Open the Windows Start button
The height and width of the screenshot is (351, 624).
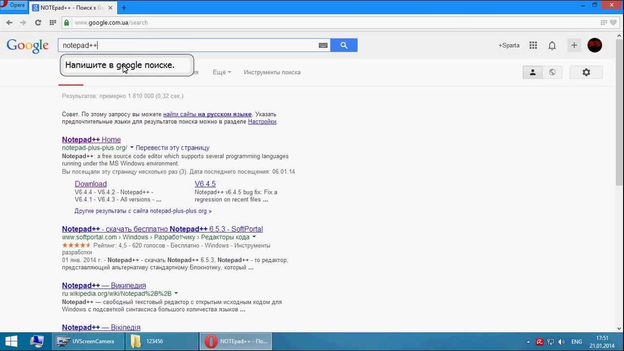[12, 341]
